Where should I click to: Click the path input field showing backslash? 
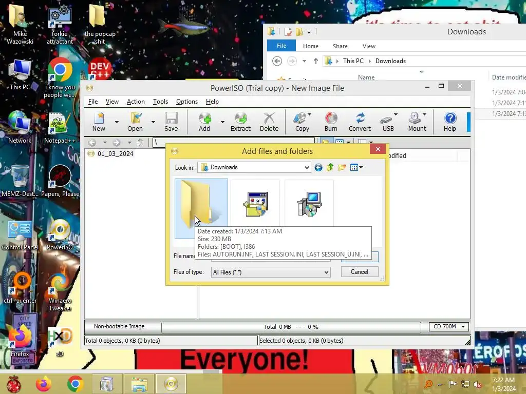(234, 142)
